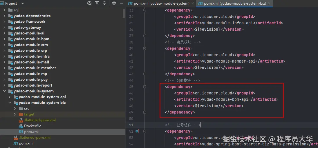
Task: Open the Project view dropdown
Action: tap(23, 3)
